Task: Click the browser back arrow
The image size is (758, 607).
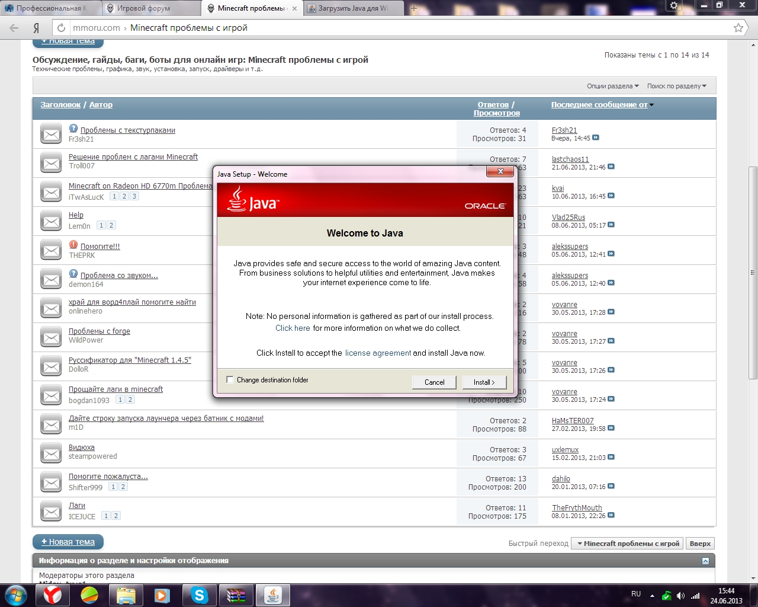Action: (14, 28)
